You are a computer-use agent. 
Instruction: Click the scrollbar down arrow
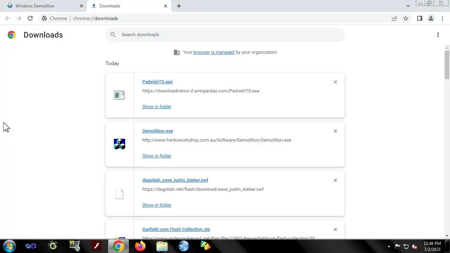pos(447,236)
